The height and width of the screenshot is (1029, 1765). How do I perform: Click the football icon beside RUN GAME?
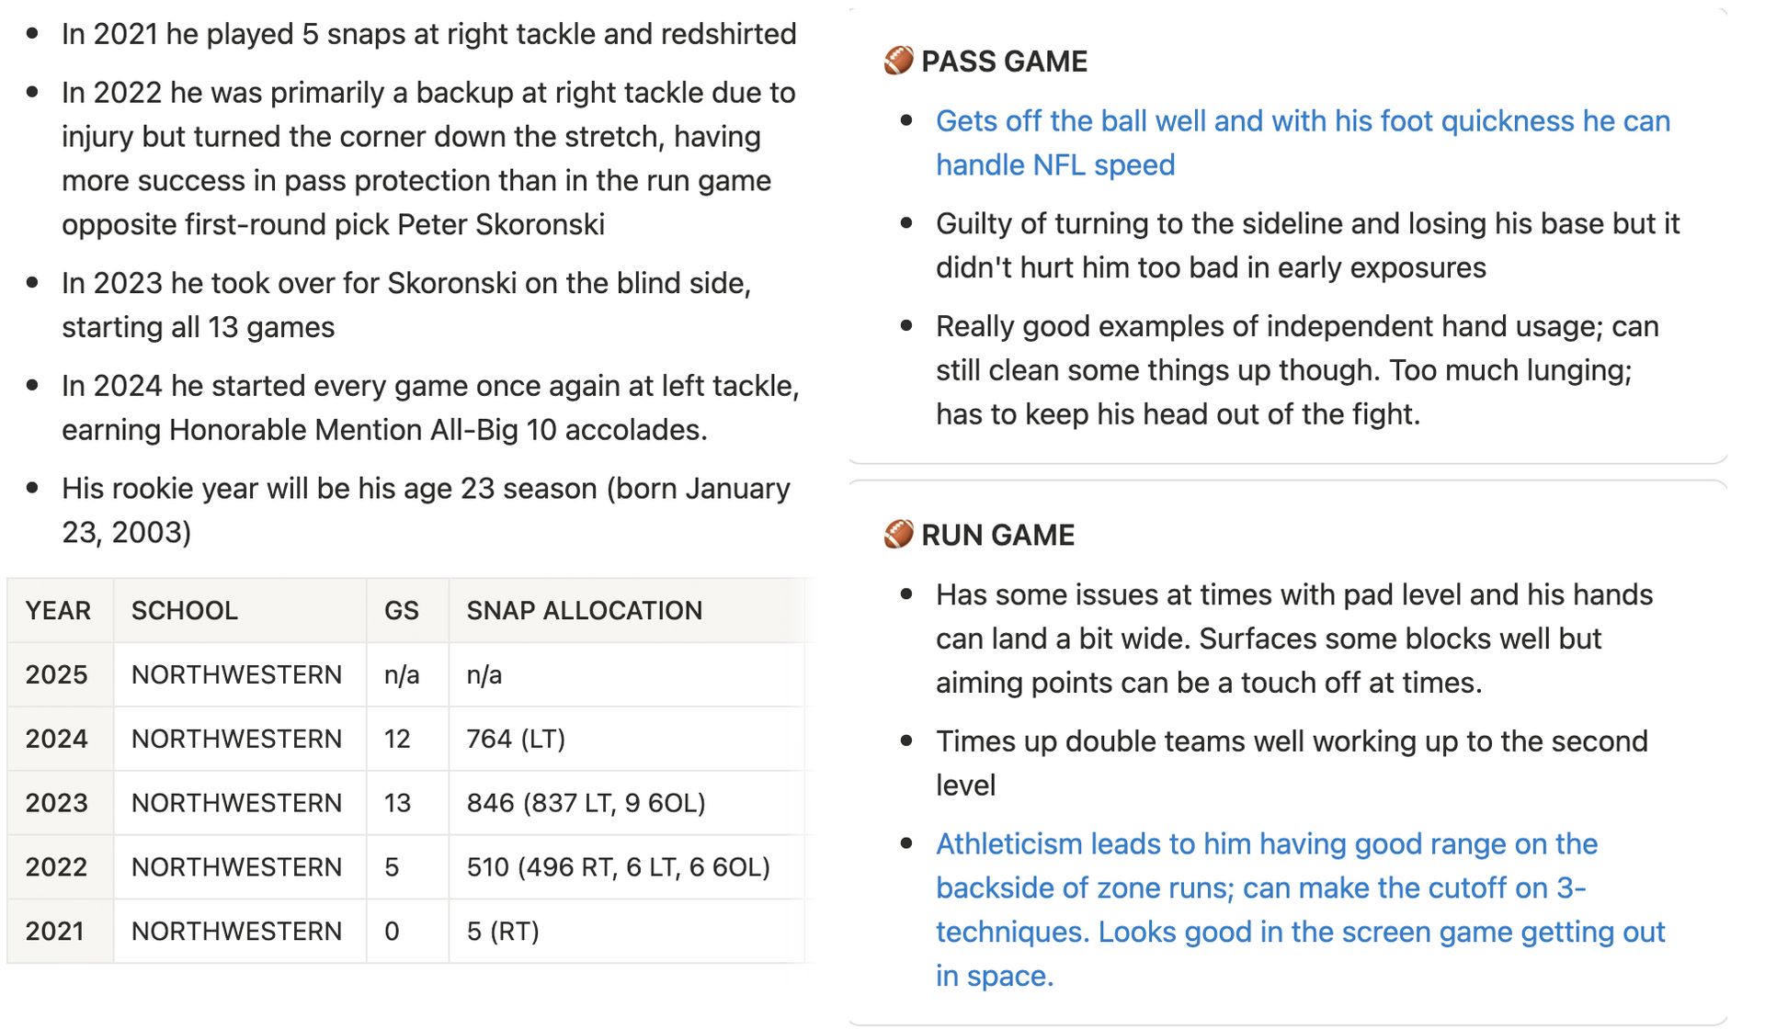(898, 534)
